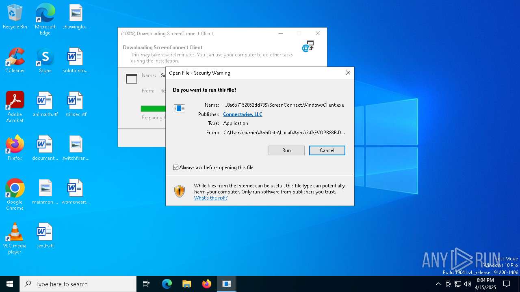This screenshot has width=520, height=292.
Task: Click the security shield warning icon
Action: [179, 191]
